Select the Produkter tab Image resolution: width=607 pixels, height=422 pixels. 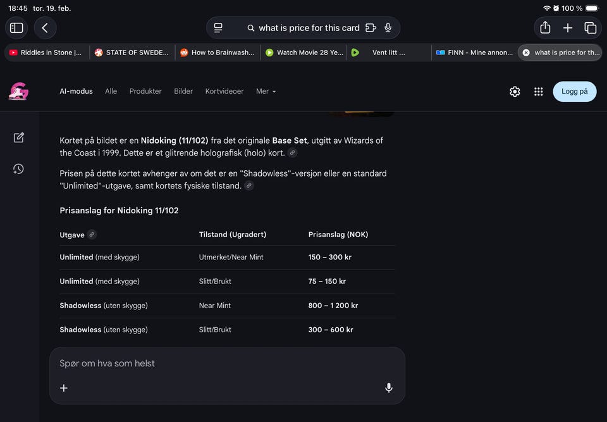145,91
